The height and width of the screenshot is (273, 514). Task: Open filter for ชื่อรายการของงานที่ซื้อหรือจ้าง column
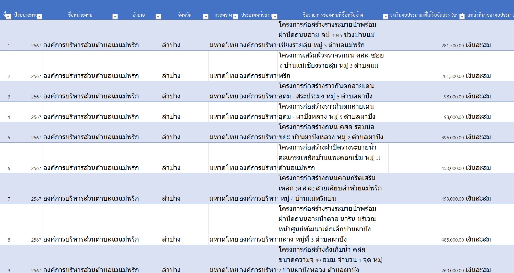coord(385,17)
